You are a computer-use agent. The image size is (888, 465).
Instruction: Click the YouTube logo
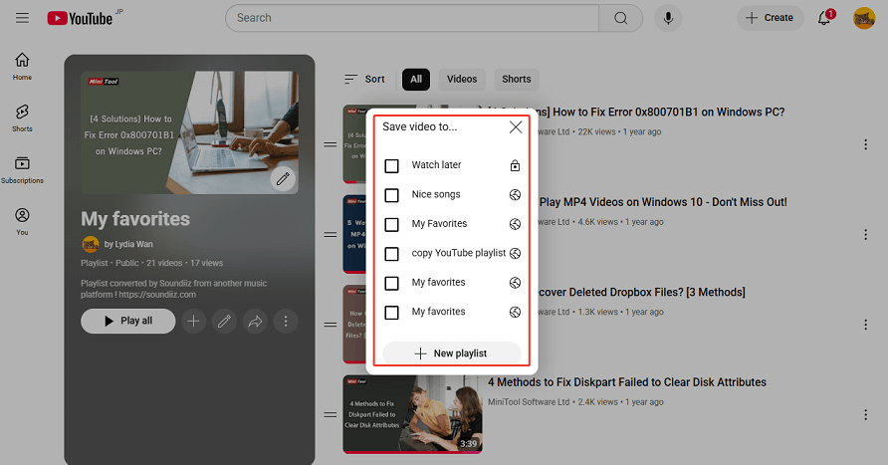80,18
